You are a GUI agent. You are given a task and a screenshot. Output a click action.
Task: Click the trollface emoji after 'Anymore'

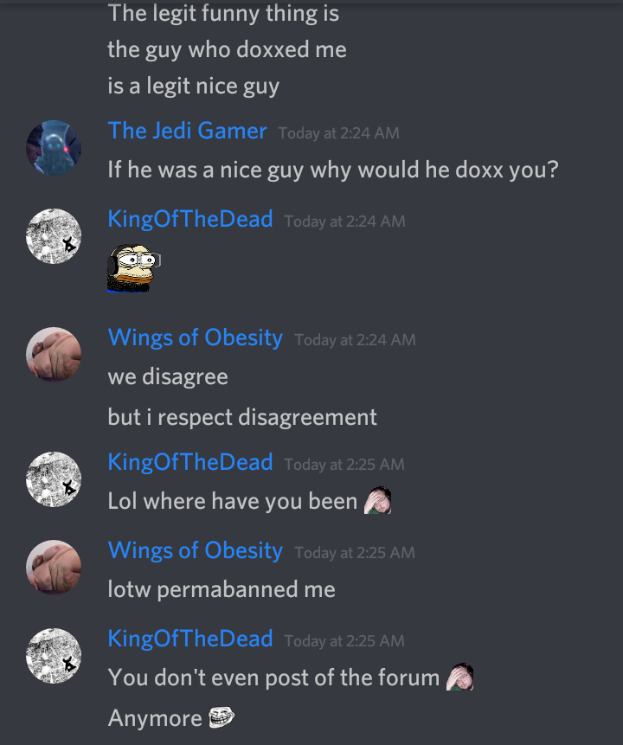click(222, 716)
